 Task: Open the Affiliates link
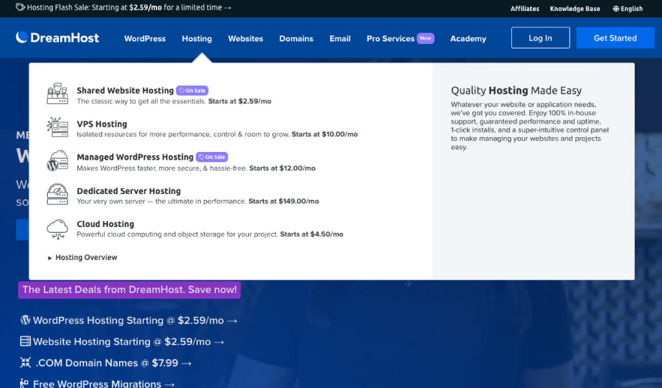[x=525, y=8]
